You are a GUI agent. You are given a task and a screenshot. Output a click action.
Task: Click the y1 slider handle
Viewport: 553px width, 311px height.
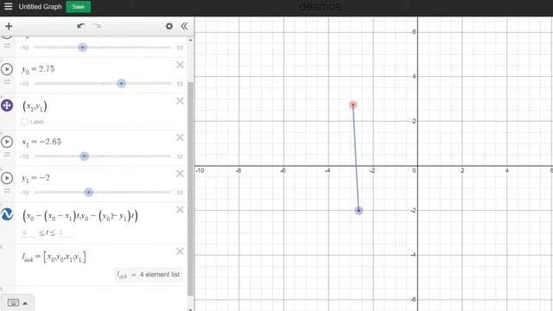(88, 192)
